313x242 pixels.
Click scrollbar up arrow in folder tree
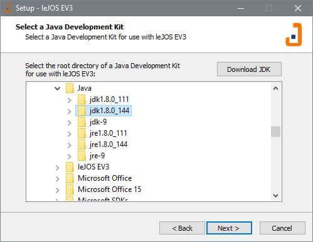click(275, 88)
